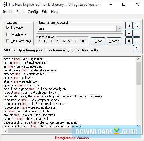Select result 'action time -- die Einwirkungszeit'
The width and height of the screenshot is (144, 141).
tap(26, 63)
